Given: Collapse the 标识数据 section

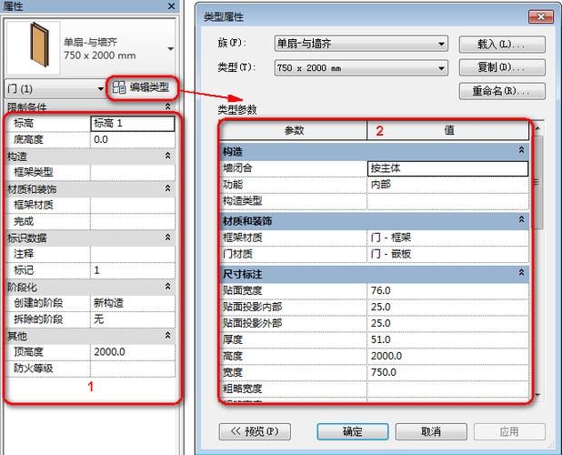Looking at the screenshot, I should point(167,238).
